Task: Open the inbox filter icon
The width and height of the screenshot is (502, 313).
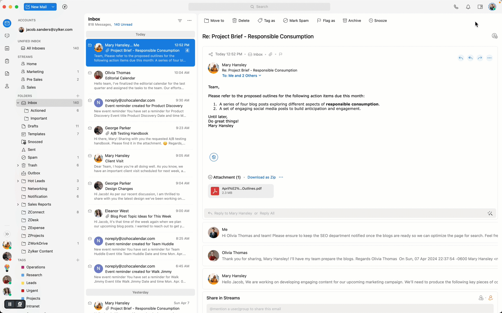Action: [x=180, y=20]
